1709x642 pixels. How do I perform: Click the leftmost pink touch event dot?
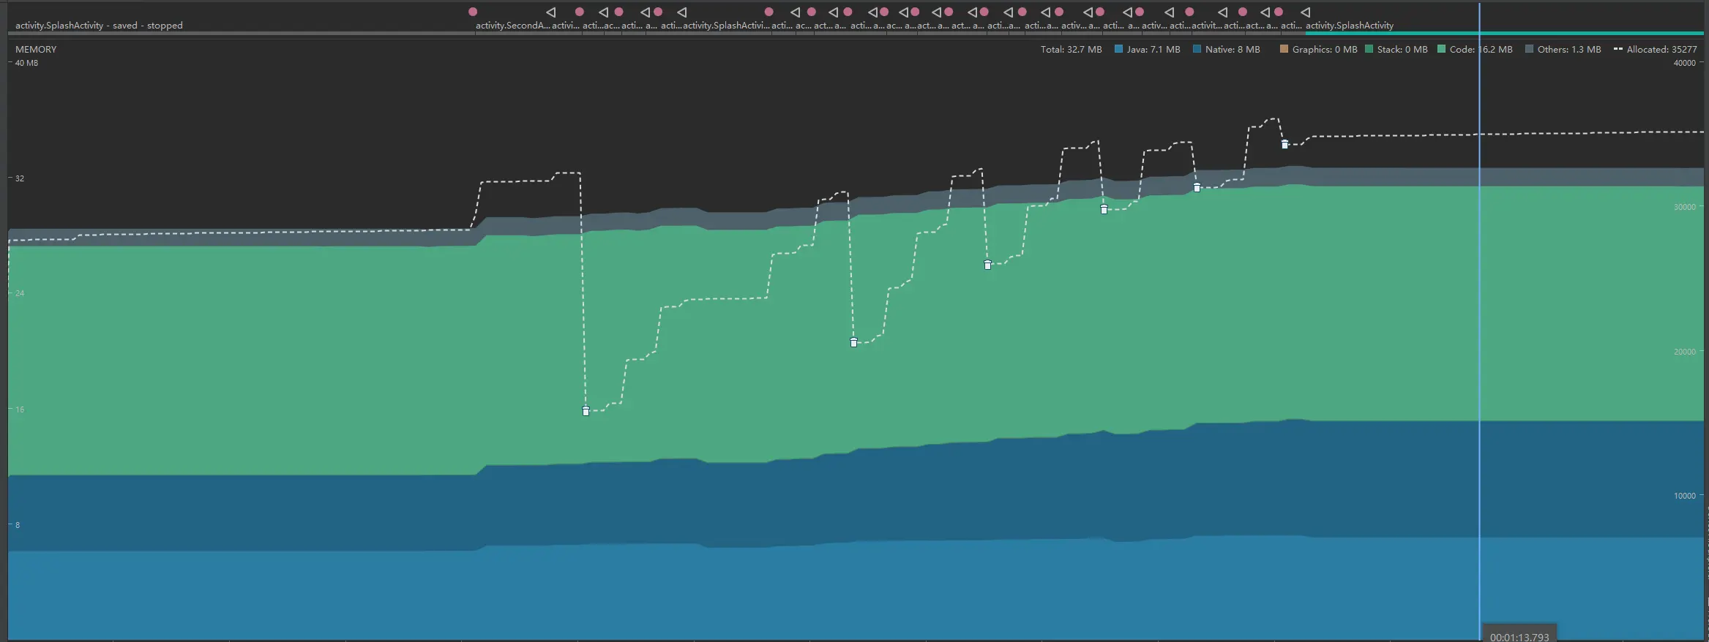(x=473, y=12)
